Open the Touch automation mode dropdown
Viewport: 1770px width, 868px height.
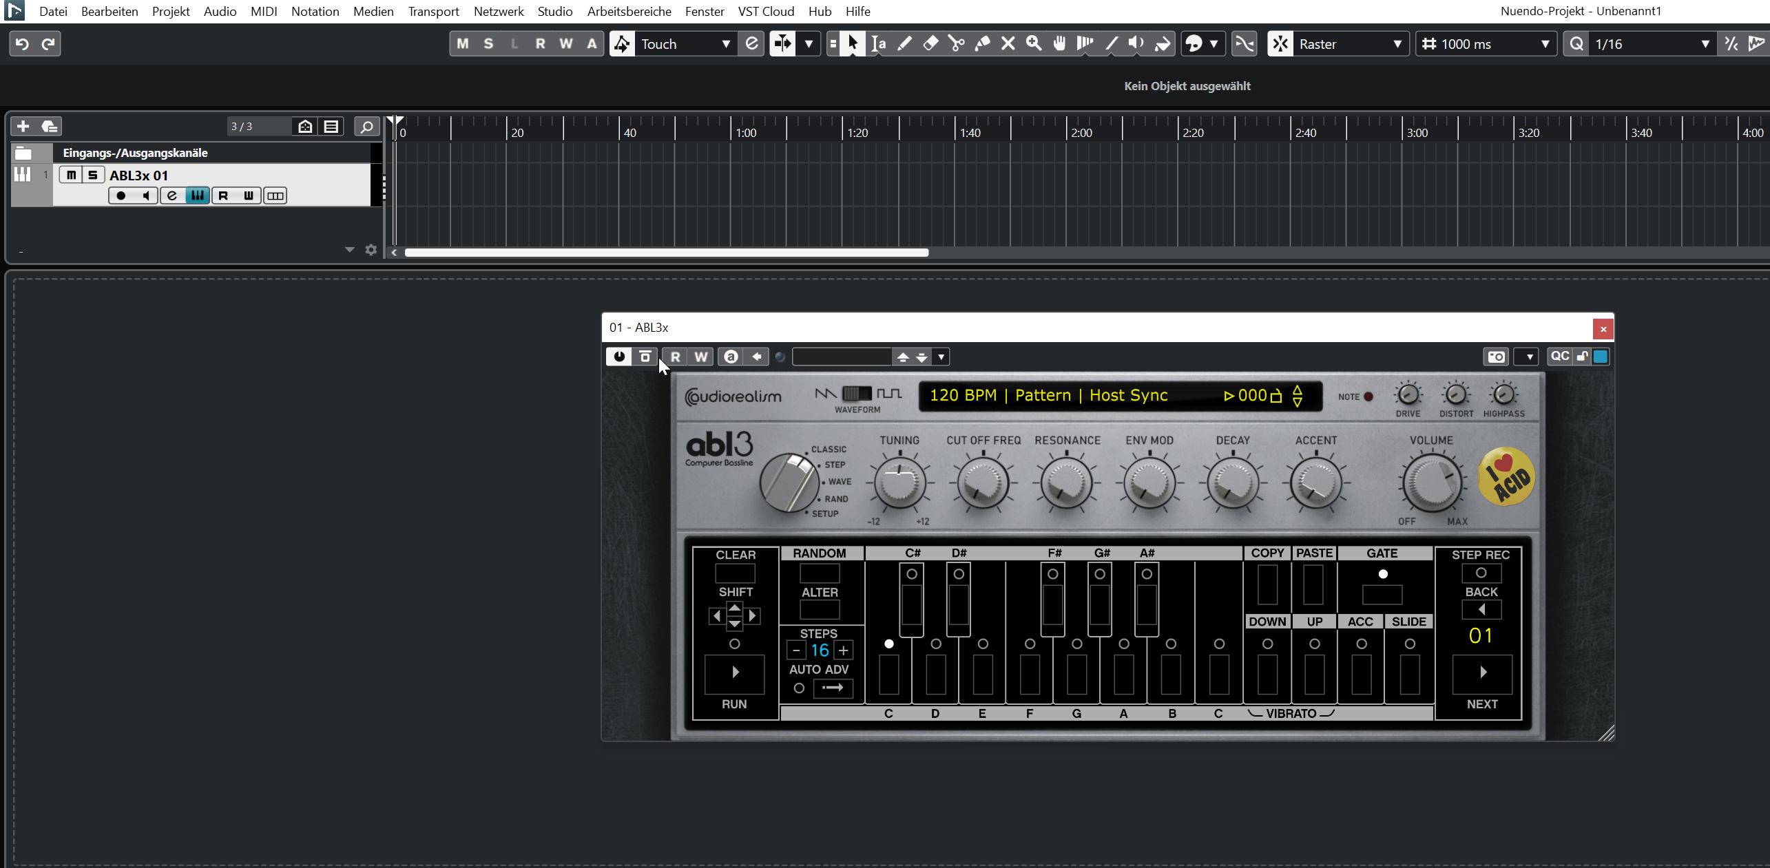725,44
